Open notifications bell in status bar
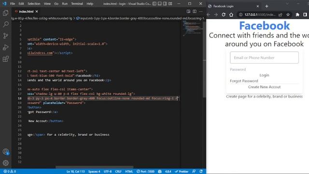The height and width of the screenshot is (174, 309). (201, 172)
